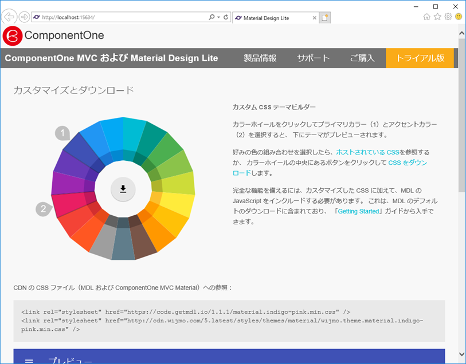Click the カスタム CSS テーマビルダー heading
The image size is (466, 364).
(274, 107)
